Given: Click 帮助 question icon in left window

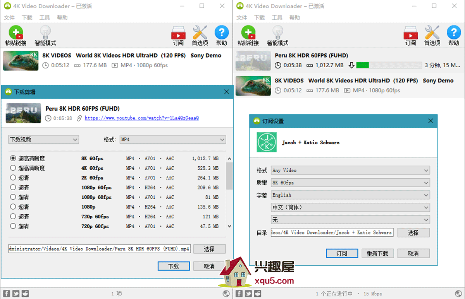Looking at the screenshot, I should 222,32.
